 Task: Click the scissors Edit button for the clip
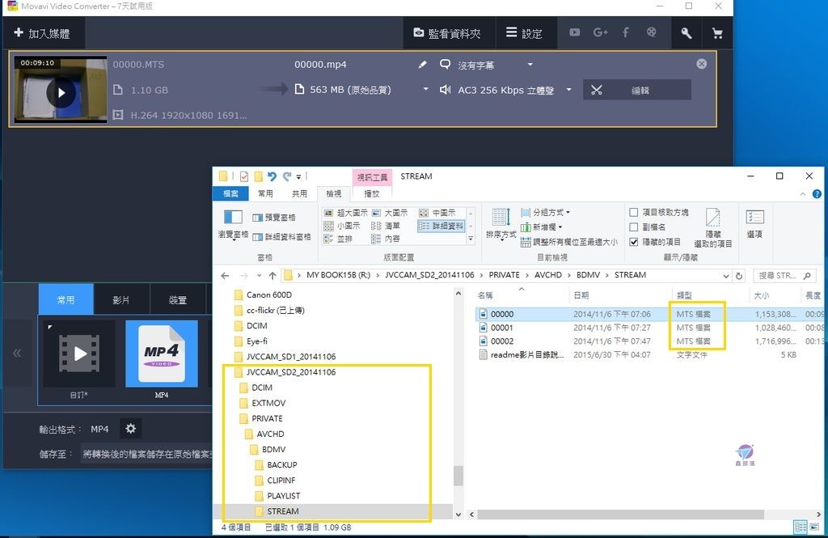[x=637, y=90]
